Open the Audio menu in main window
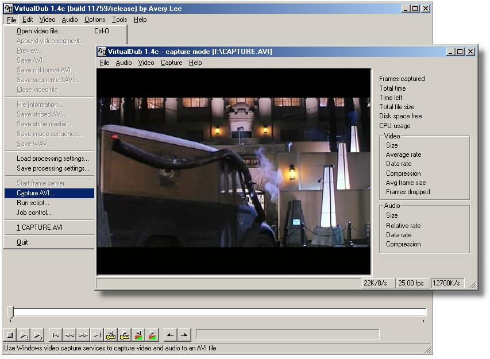This screenshot has width=490, height=359. coord(70,20)
